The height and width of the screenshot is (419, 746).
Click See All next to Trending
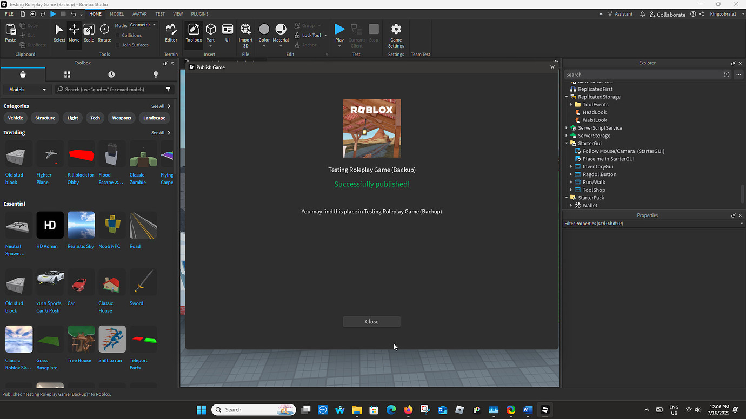[x=157, y=132]
